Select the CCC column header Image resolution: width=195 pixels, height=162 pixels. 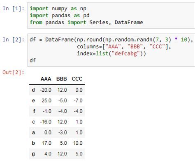[77, 79]
